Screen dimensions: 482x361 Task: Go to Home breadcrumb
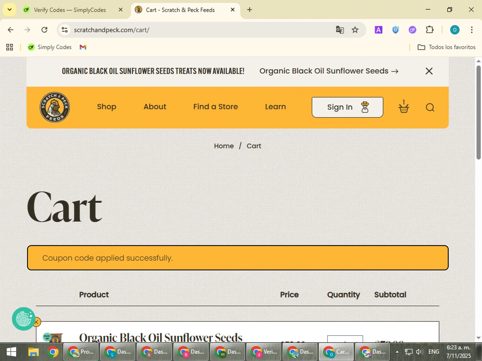point(224,146)
